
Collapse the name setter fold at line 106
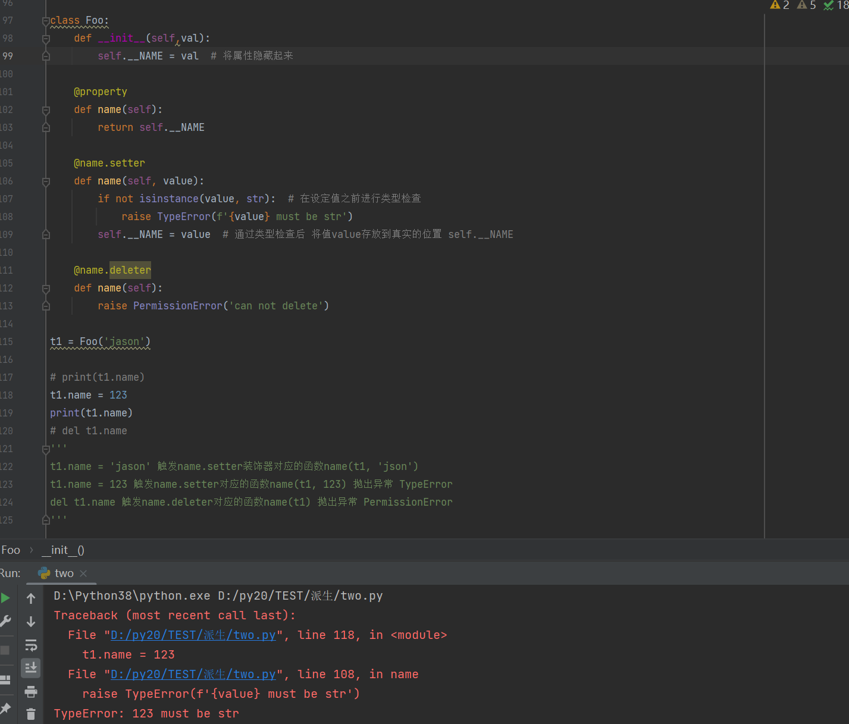[46, 182]
